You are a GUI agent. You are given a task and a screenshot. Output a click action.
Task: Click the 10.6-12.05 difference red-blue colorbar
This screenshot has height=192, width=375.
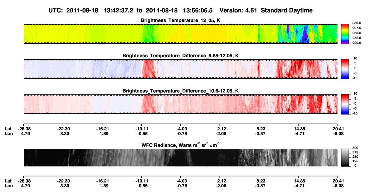point(345,104)
